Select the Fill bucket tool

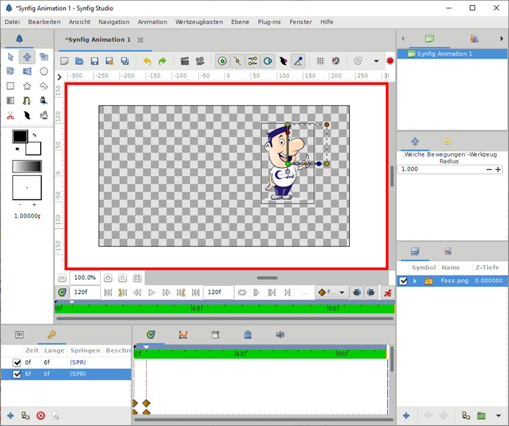click(44, 101)
